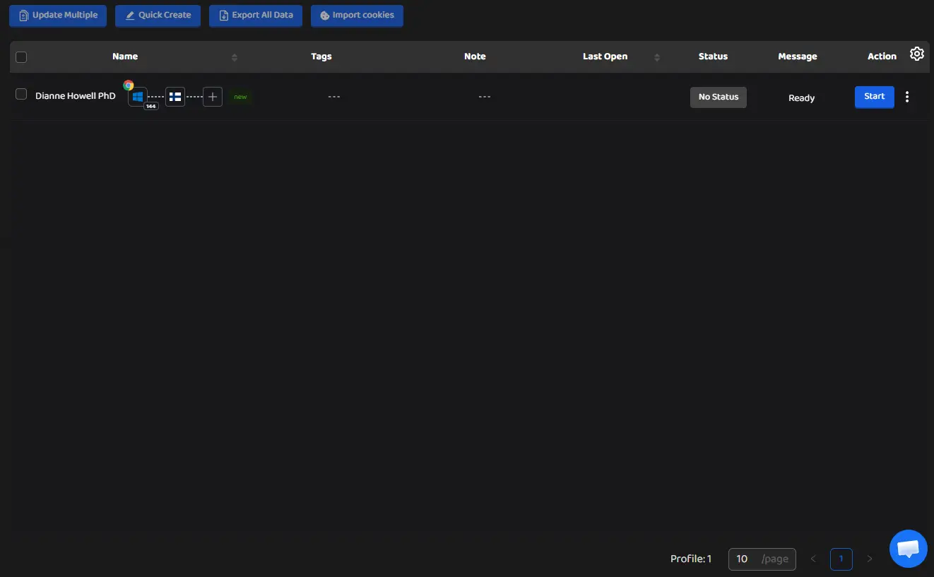Click Update Multiple button

click(x=58, y=16)
